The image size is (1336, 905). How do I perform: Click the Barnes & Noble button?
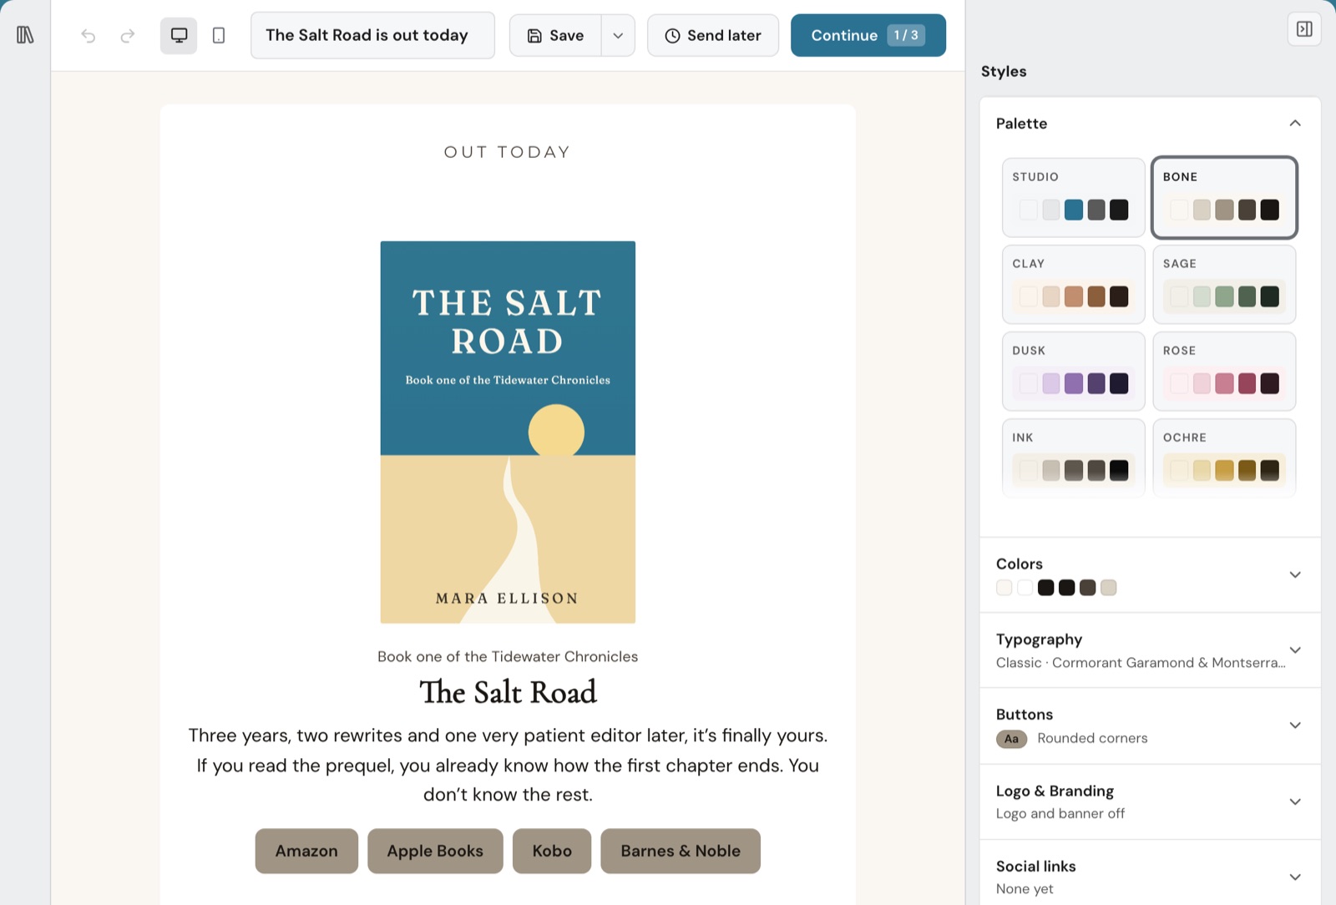681,851
